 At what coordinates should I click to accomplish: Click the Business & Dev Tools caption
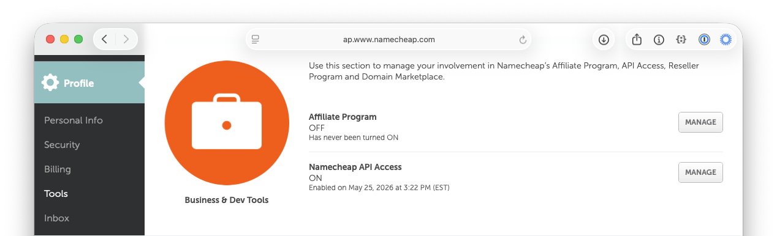tap(227, 200)
